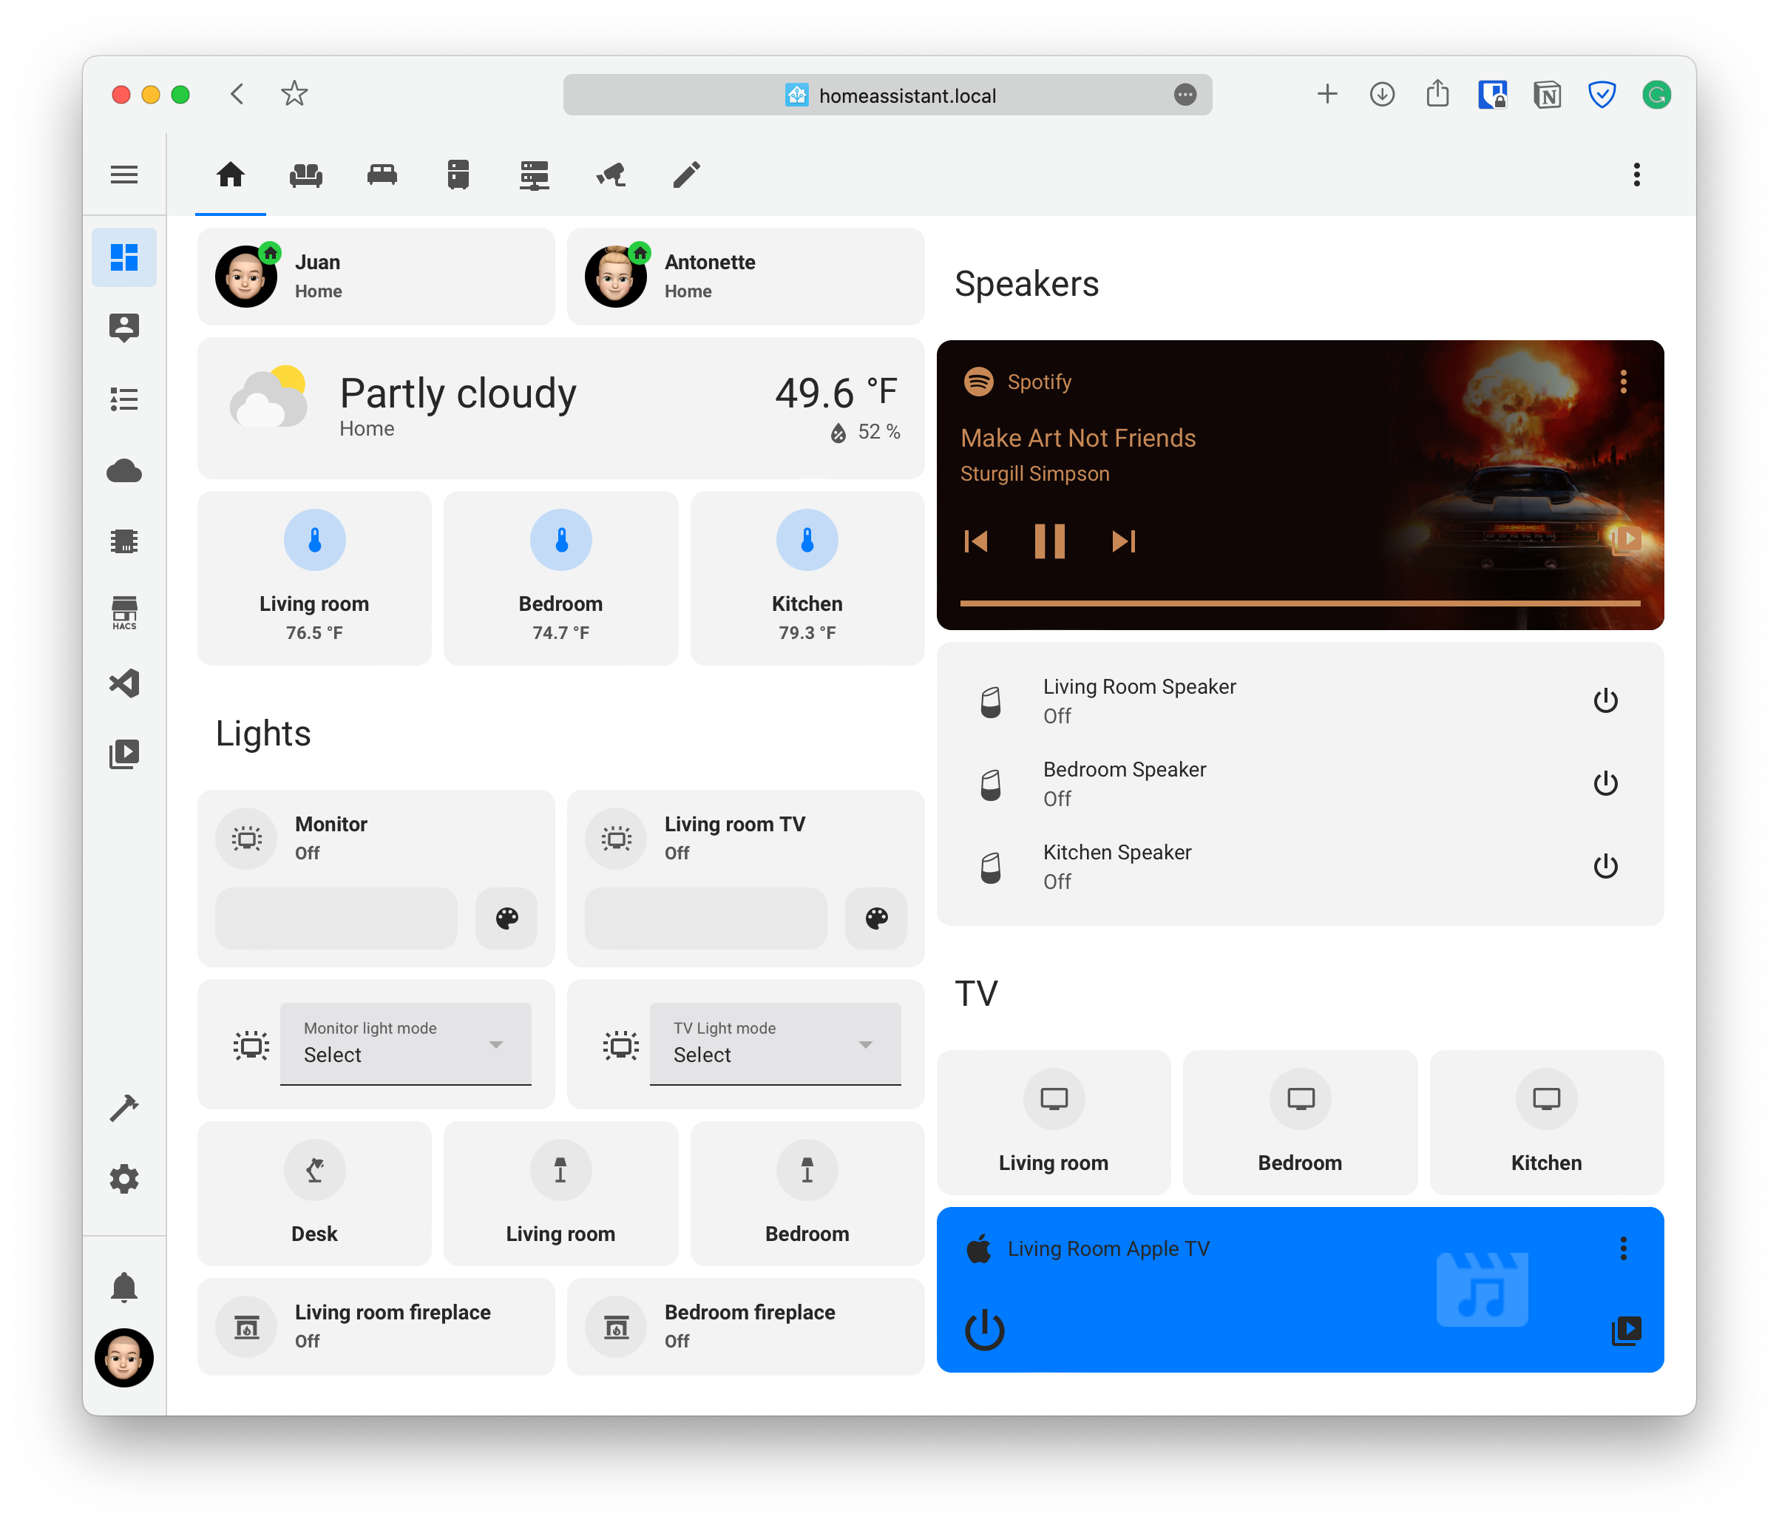Open the Cloud/Weather panel icon
1779x1525 pixels.
point(126,470)
